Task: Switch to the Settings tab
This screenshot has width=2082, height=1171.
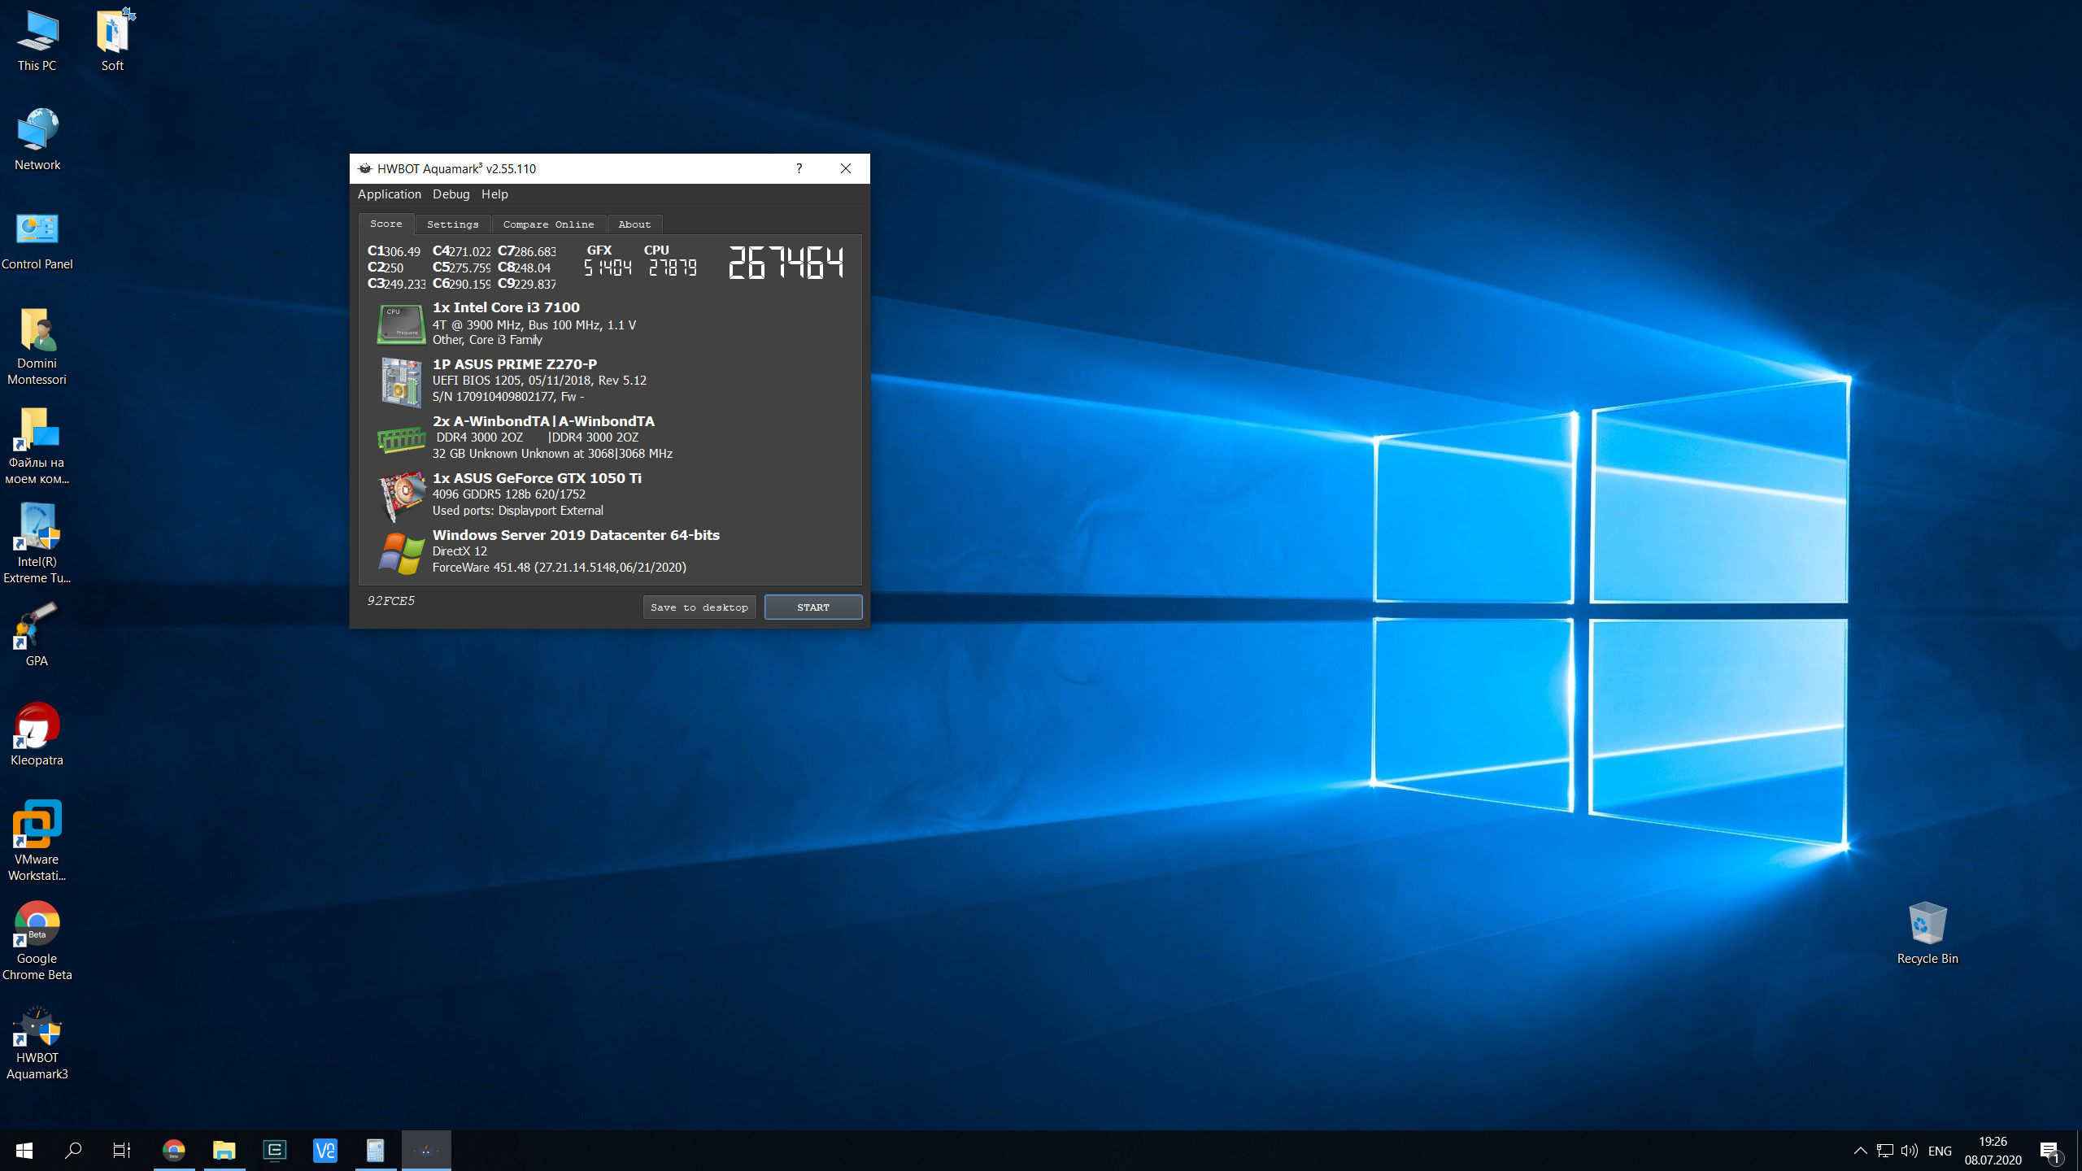Action: [x=453, y=224]
